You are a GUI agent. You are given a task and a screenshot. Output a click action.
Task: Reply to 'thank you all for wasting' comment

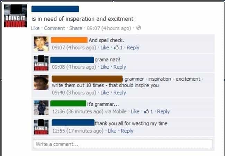(x=127, y=131)
